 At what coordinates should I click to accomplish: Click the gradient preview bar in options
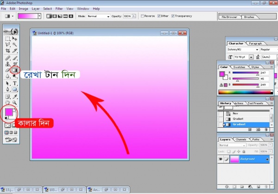(x=28, y=16)
